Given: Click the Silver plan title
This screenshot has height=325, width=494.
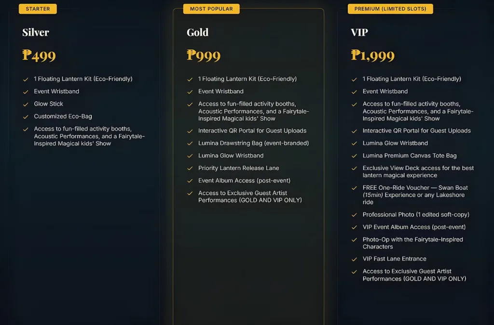Looking at the screenshot, I should [36, 33].
